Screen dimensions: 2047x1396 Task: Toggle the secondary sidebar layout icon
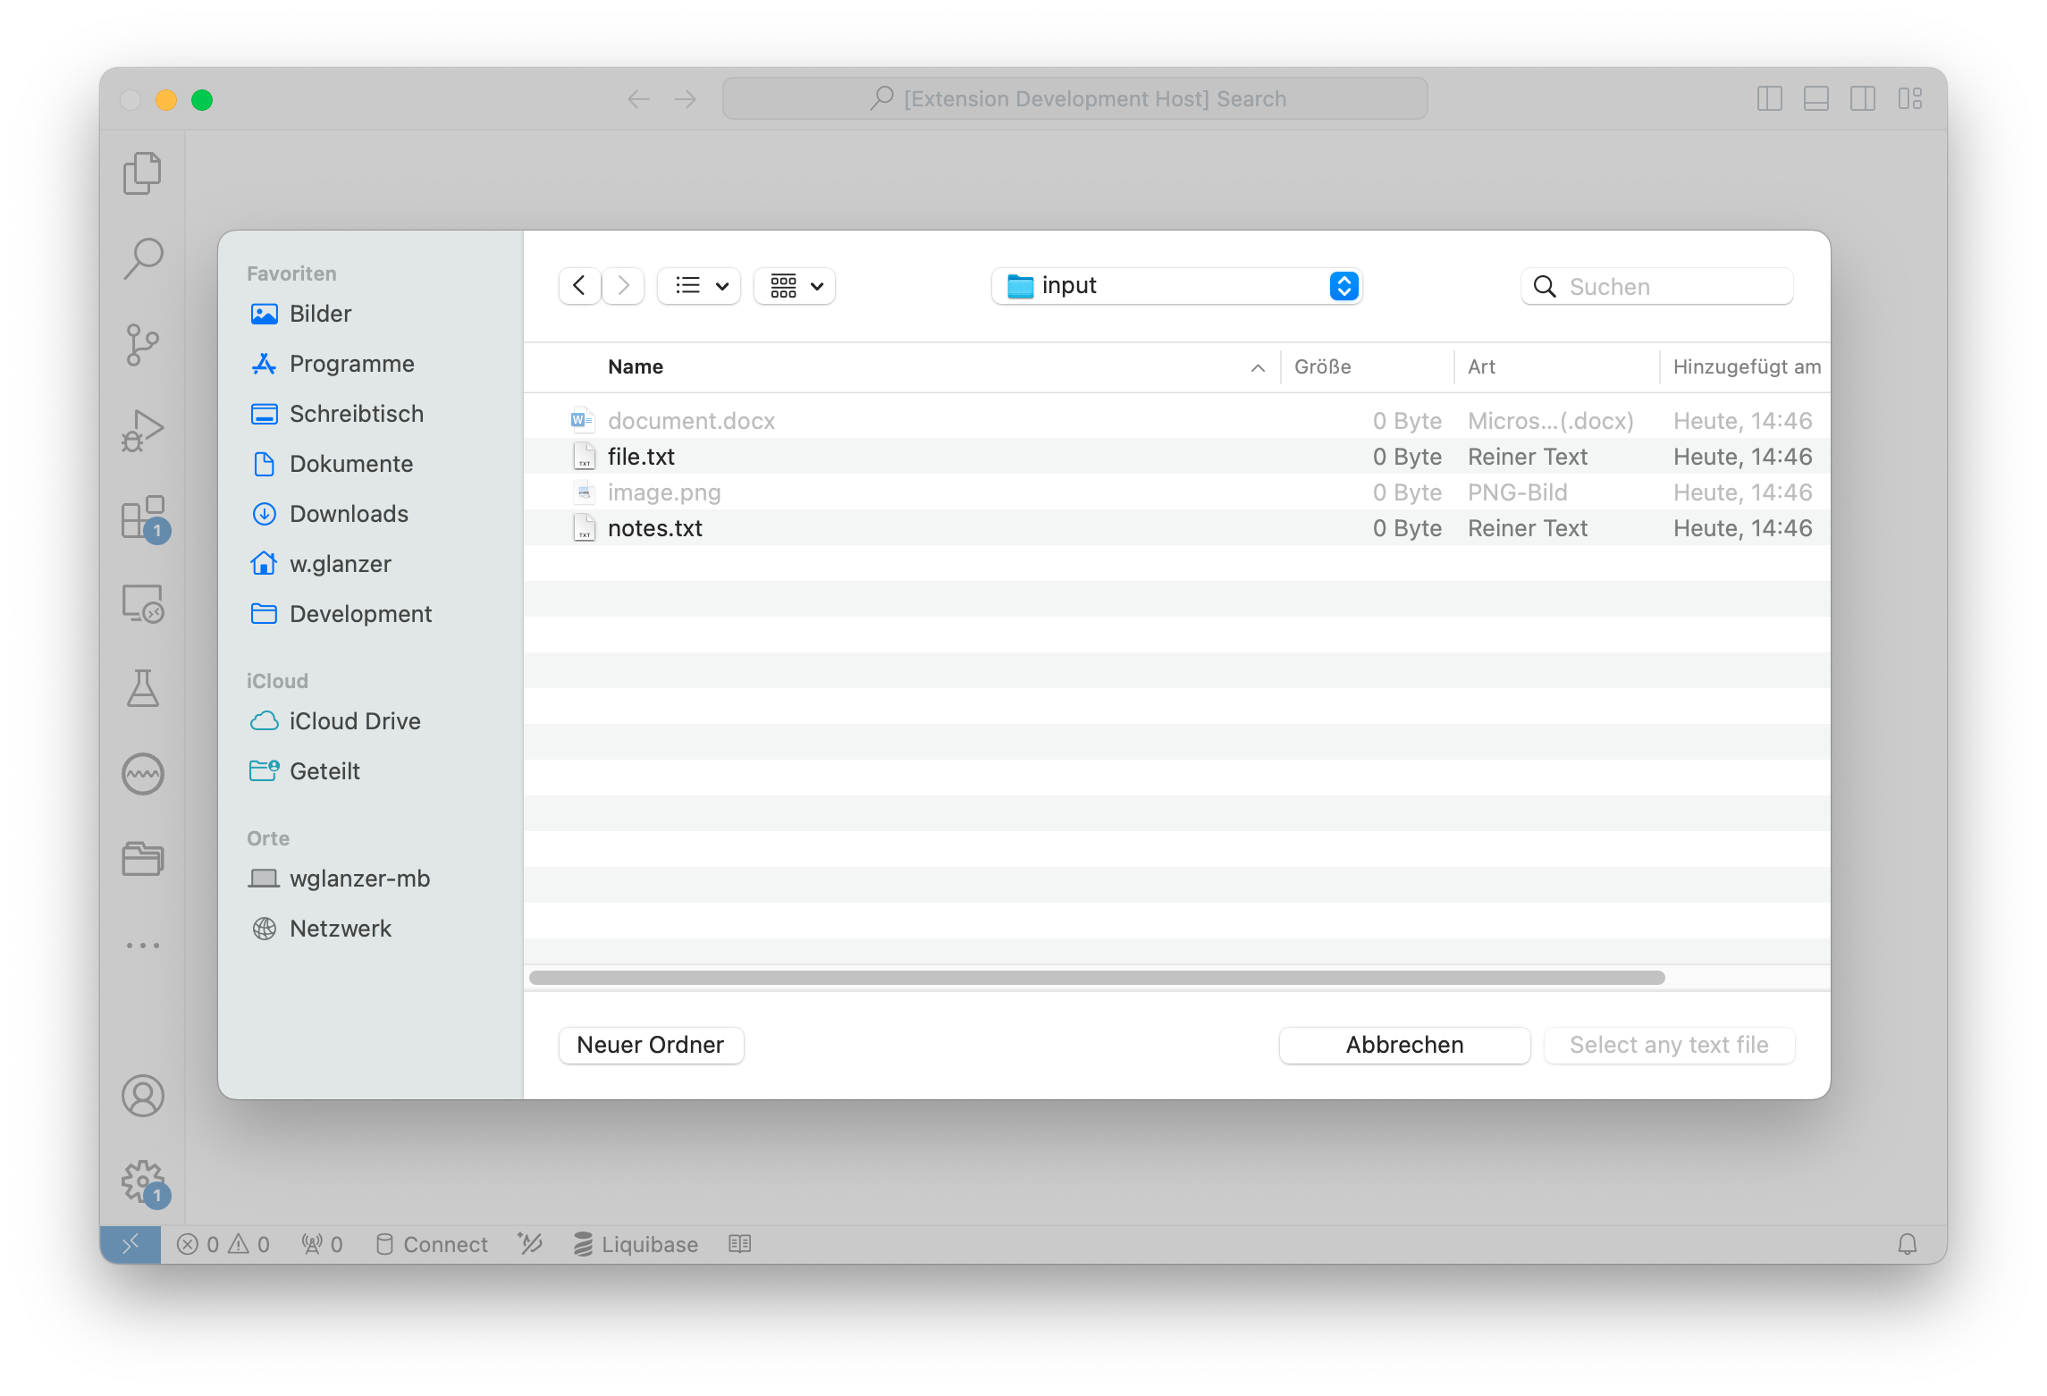coord(1863,98)
